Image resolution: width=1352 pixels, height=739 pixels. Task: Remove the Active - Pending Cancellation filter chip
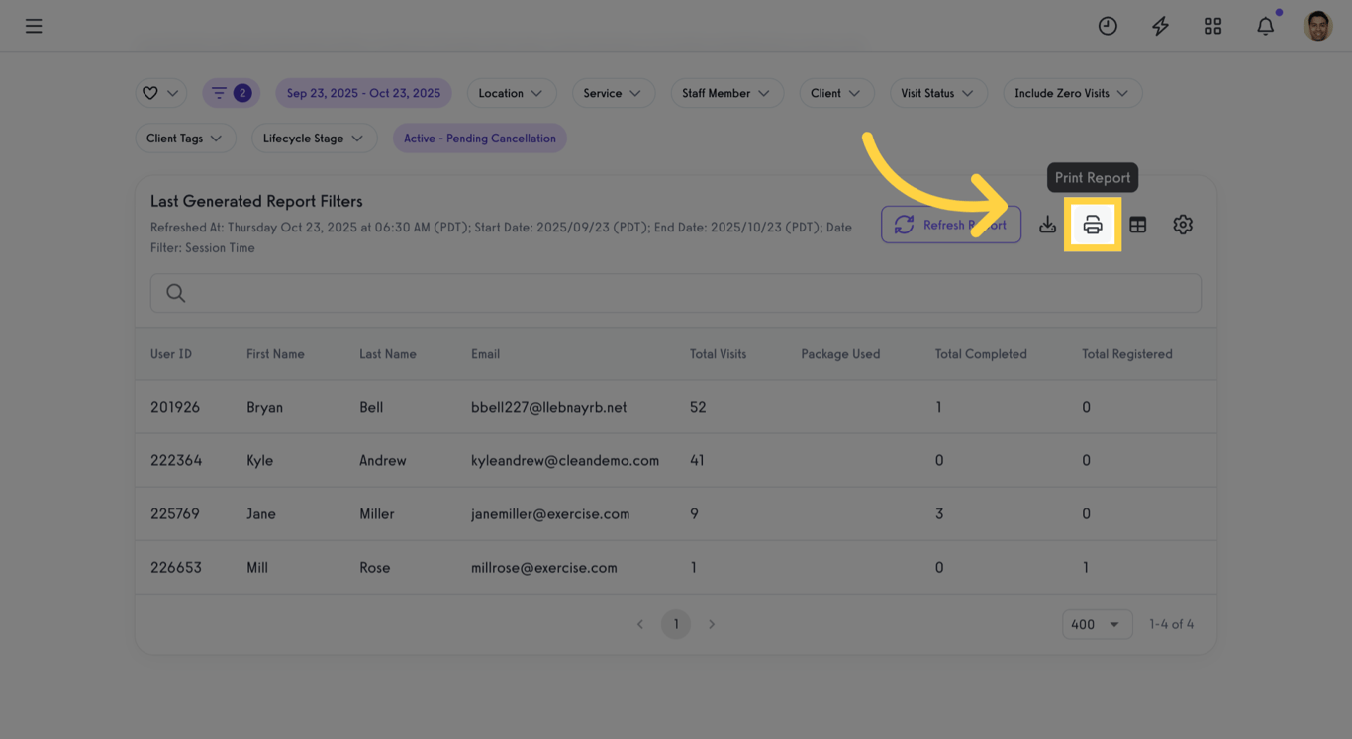[480, 138]
